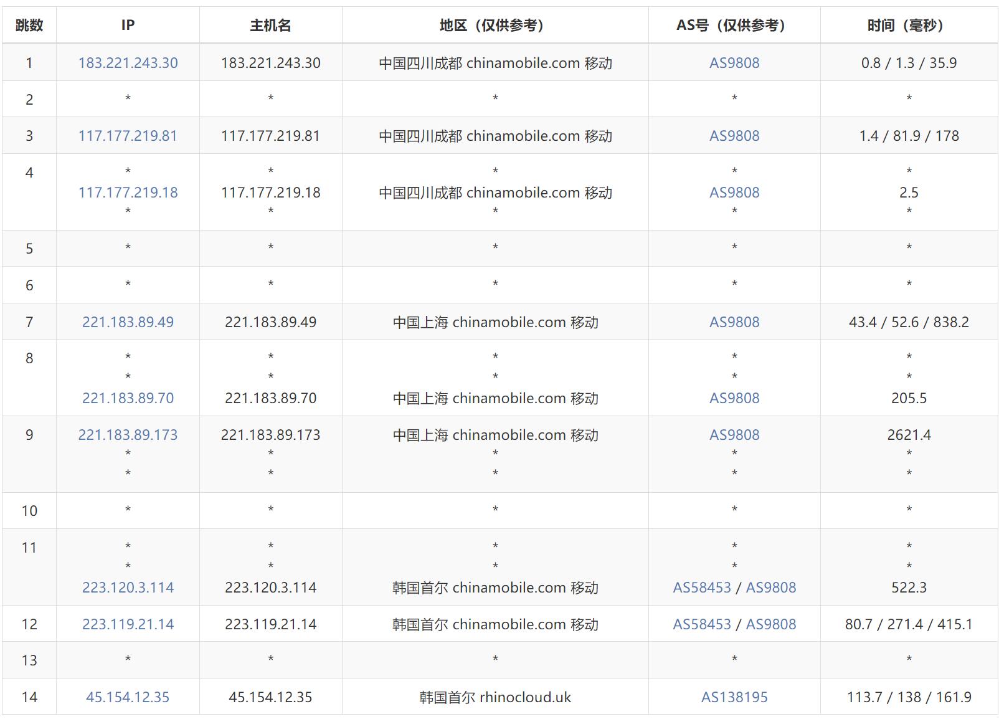
Task: Click the 主机名 column header
Action: pos(271,26)
